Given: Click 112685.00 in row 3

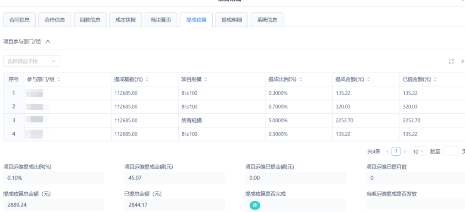Looking at the screenshot, I should [x=126, y=120].
